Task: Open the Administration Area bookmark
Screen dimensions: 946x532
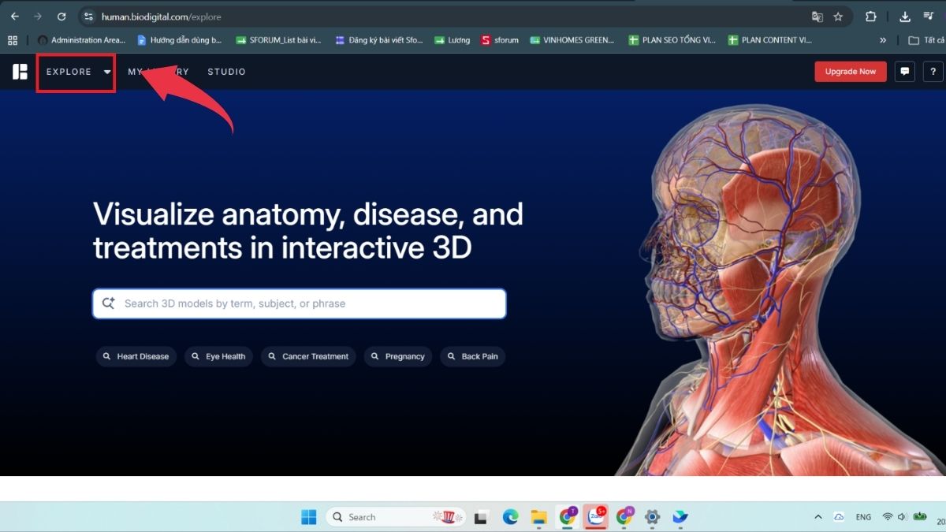Action: coord(81,40)
